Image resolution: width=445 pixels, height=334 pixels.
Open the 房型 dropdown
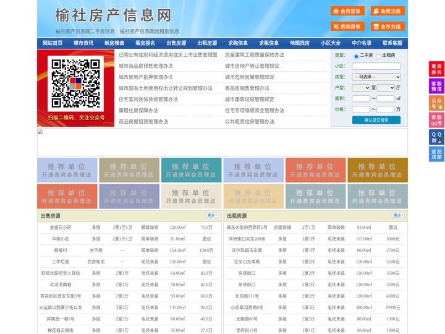click(376, 77)
